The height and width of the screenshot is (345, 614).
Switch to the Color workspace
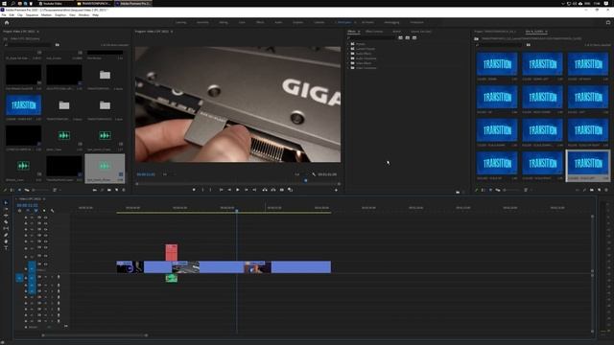click(x=242, y=23)
